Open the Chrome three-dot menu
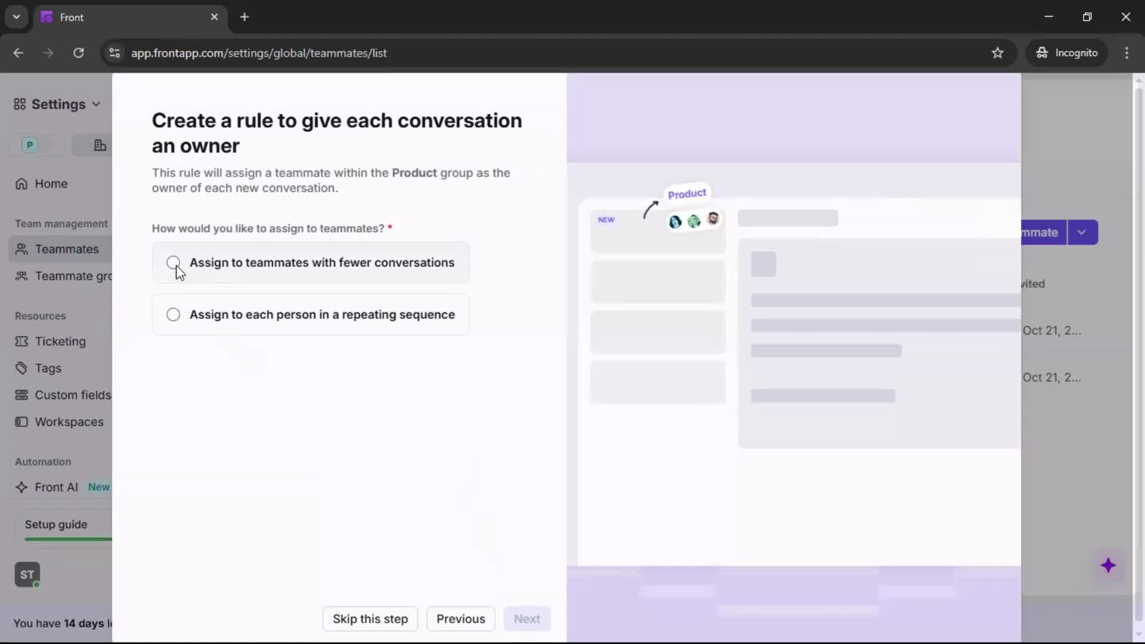Screen dimensions: 1145x644 click(x=1128, y=53)
